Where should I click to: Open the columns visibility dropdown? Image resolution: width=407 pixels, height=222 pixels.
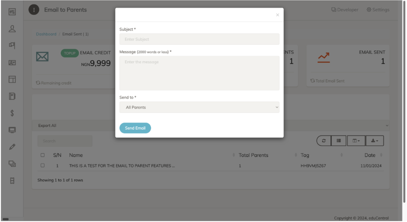pyautogui.click(x=356, y=141)
